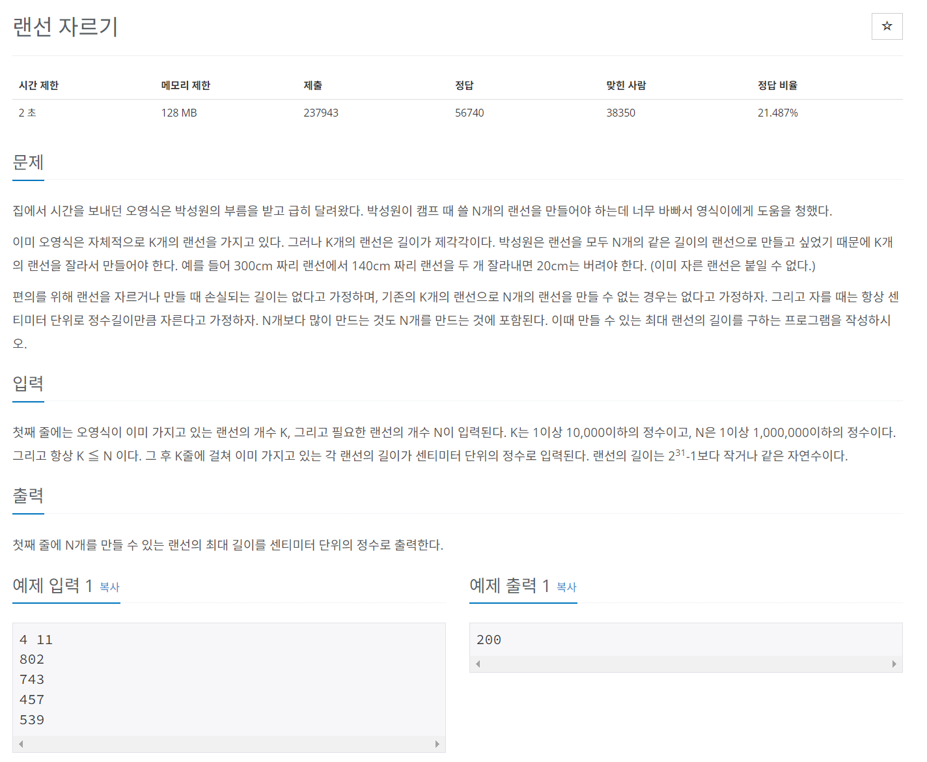Click sample input value 457

pos(32,699)
